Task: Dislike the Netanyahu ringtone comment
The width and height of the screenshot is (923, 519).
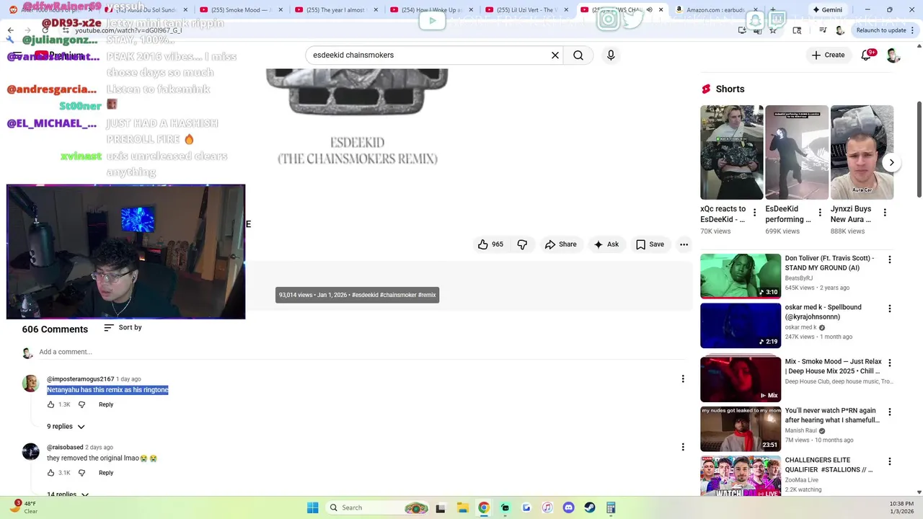Action: [x=81, y=404]
